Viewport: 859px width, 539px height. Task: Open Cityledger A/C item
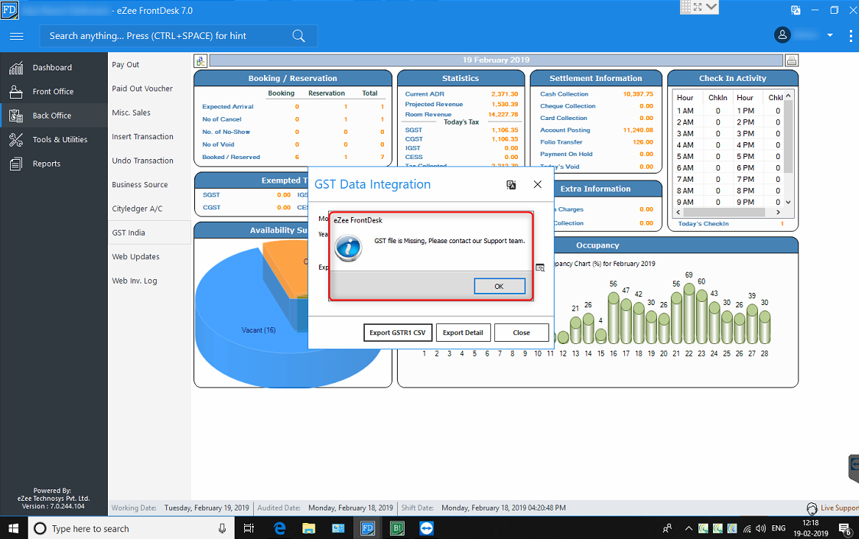point(137,209)
